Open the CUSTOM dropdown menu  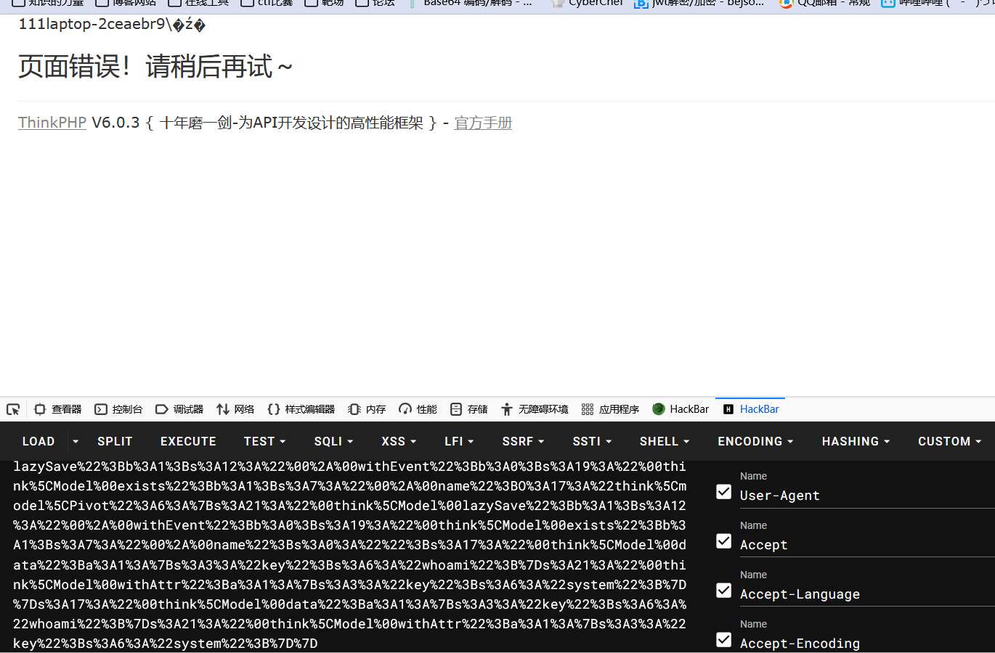tap(949, 441)
